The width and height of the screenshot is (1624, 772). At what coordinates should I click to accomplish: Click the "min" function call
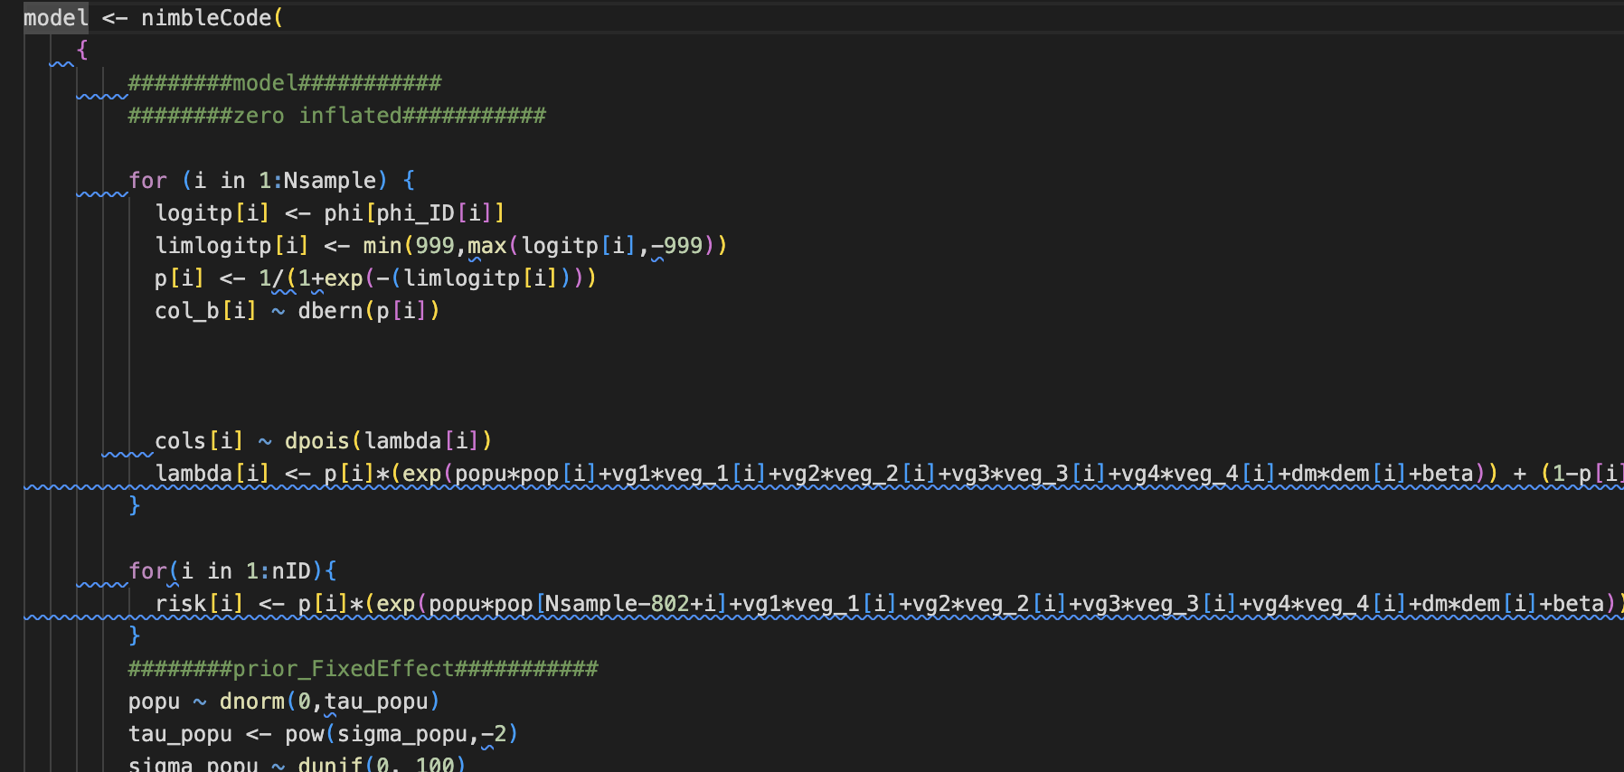[x=382, y=246]
